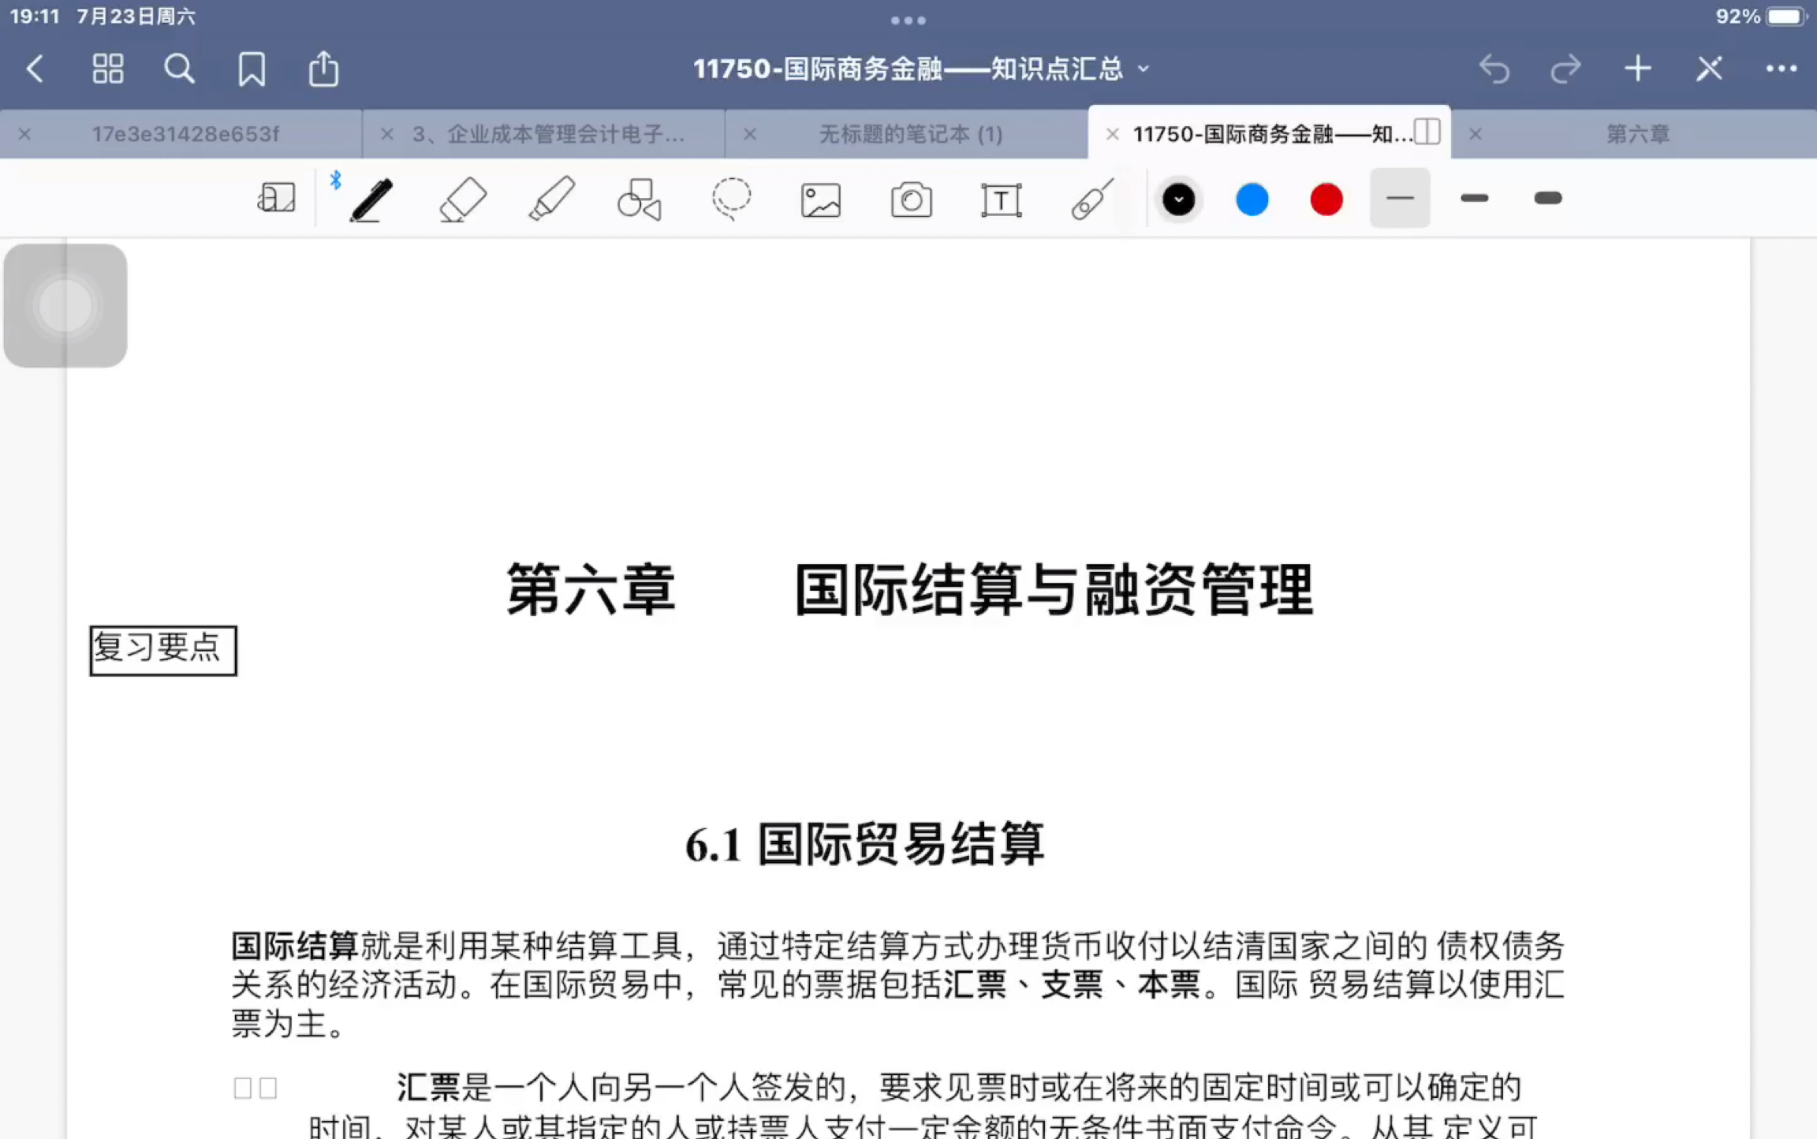
Task: Select the thinnest stroke width
Action: 1400,198
